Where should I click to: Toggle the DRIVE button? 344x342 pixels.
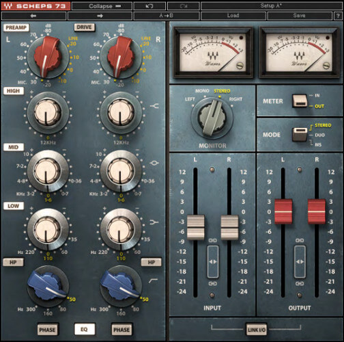84,27
